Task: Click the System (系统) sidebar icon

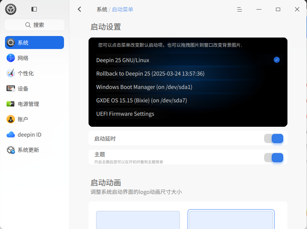Action: click(11, 43)
